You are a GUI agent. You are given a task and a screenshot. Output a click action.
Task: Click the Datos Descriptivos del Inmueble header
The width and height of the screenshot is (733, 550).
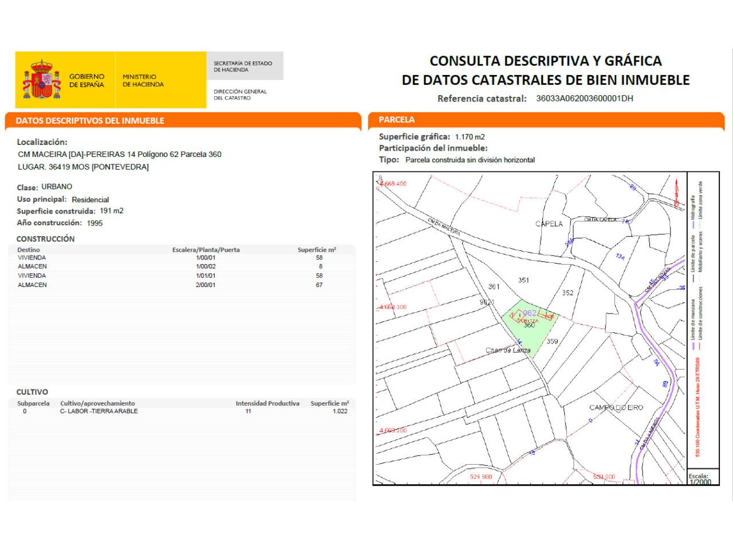[x=90, y=121]
